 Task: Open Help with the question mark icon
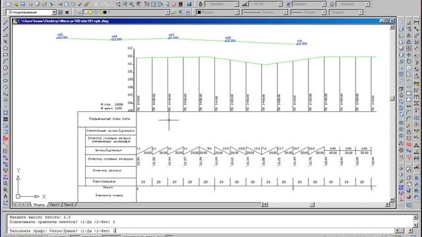coord(189,4)
